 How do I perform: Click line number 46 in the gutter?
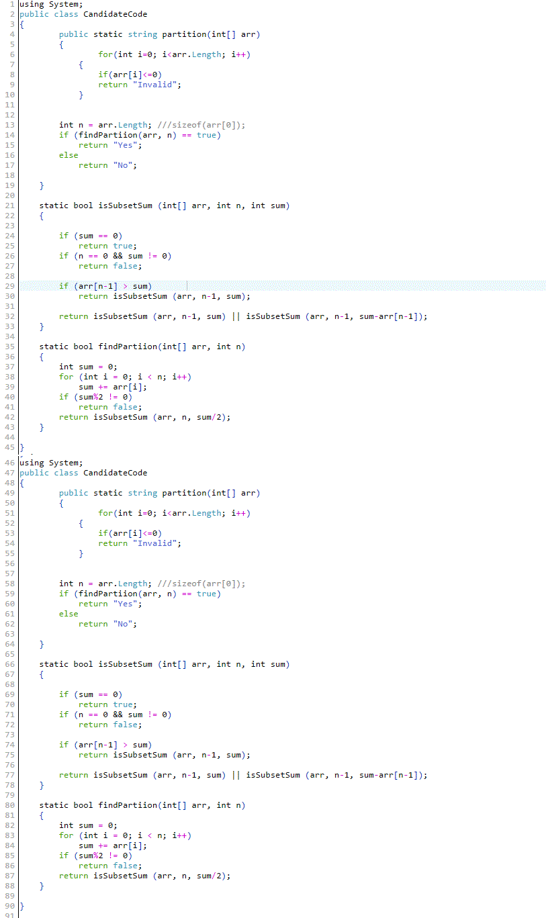9,463
